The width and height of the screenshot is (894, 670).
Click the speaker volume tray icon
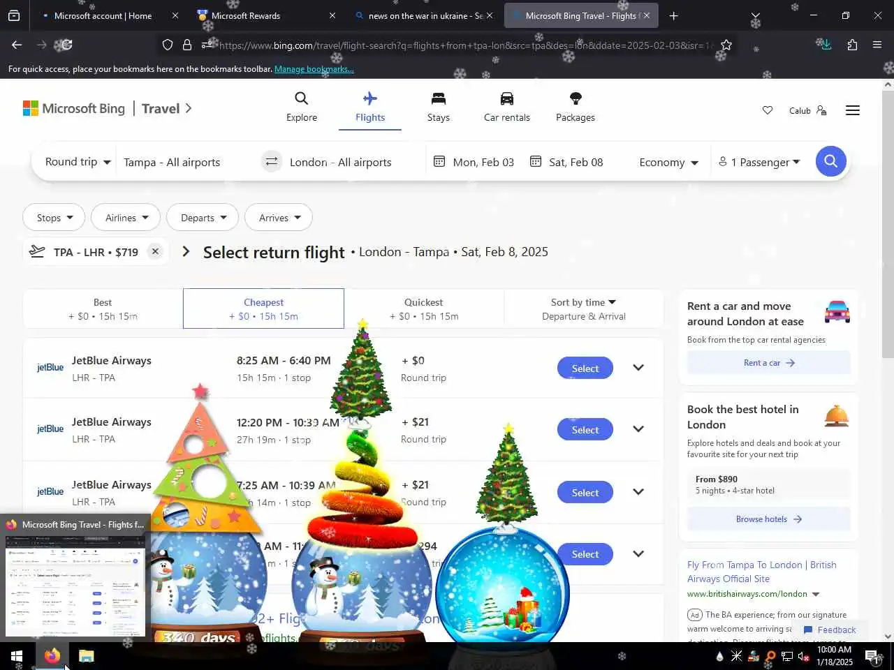[803, 656]
